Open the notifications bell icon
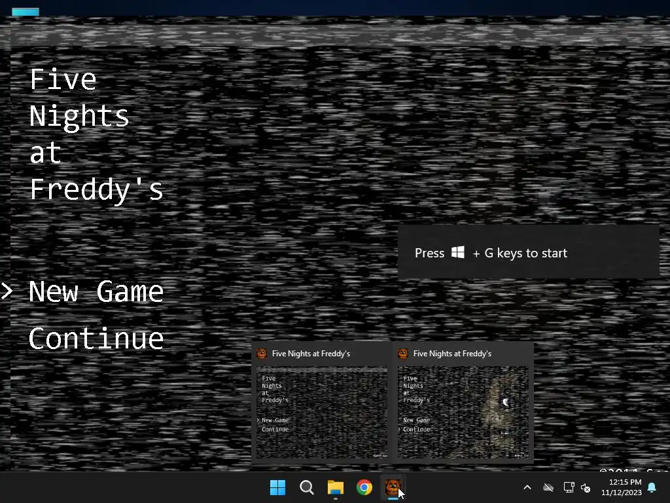The image size is (670, 503). click(652, 487)
